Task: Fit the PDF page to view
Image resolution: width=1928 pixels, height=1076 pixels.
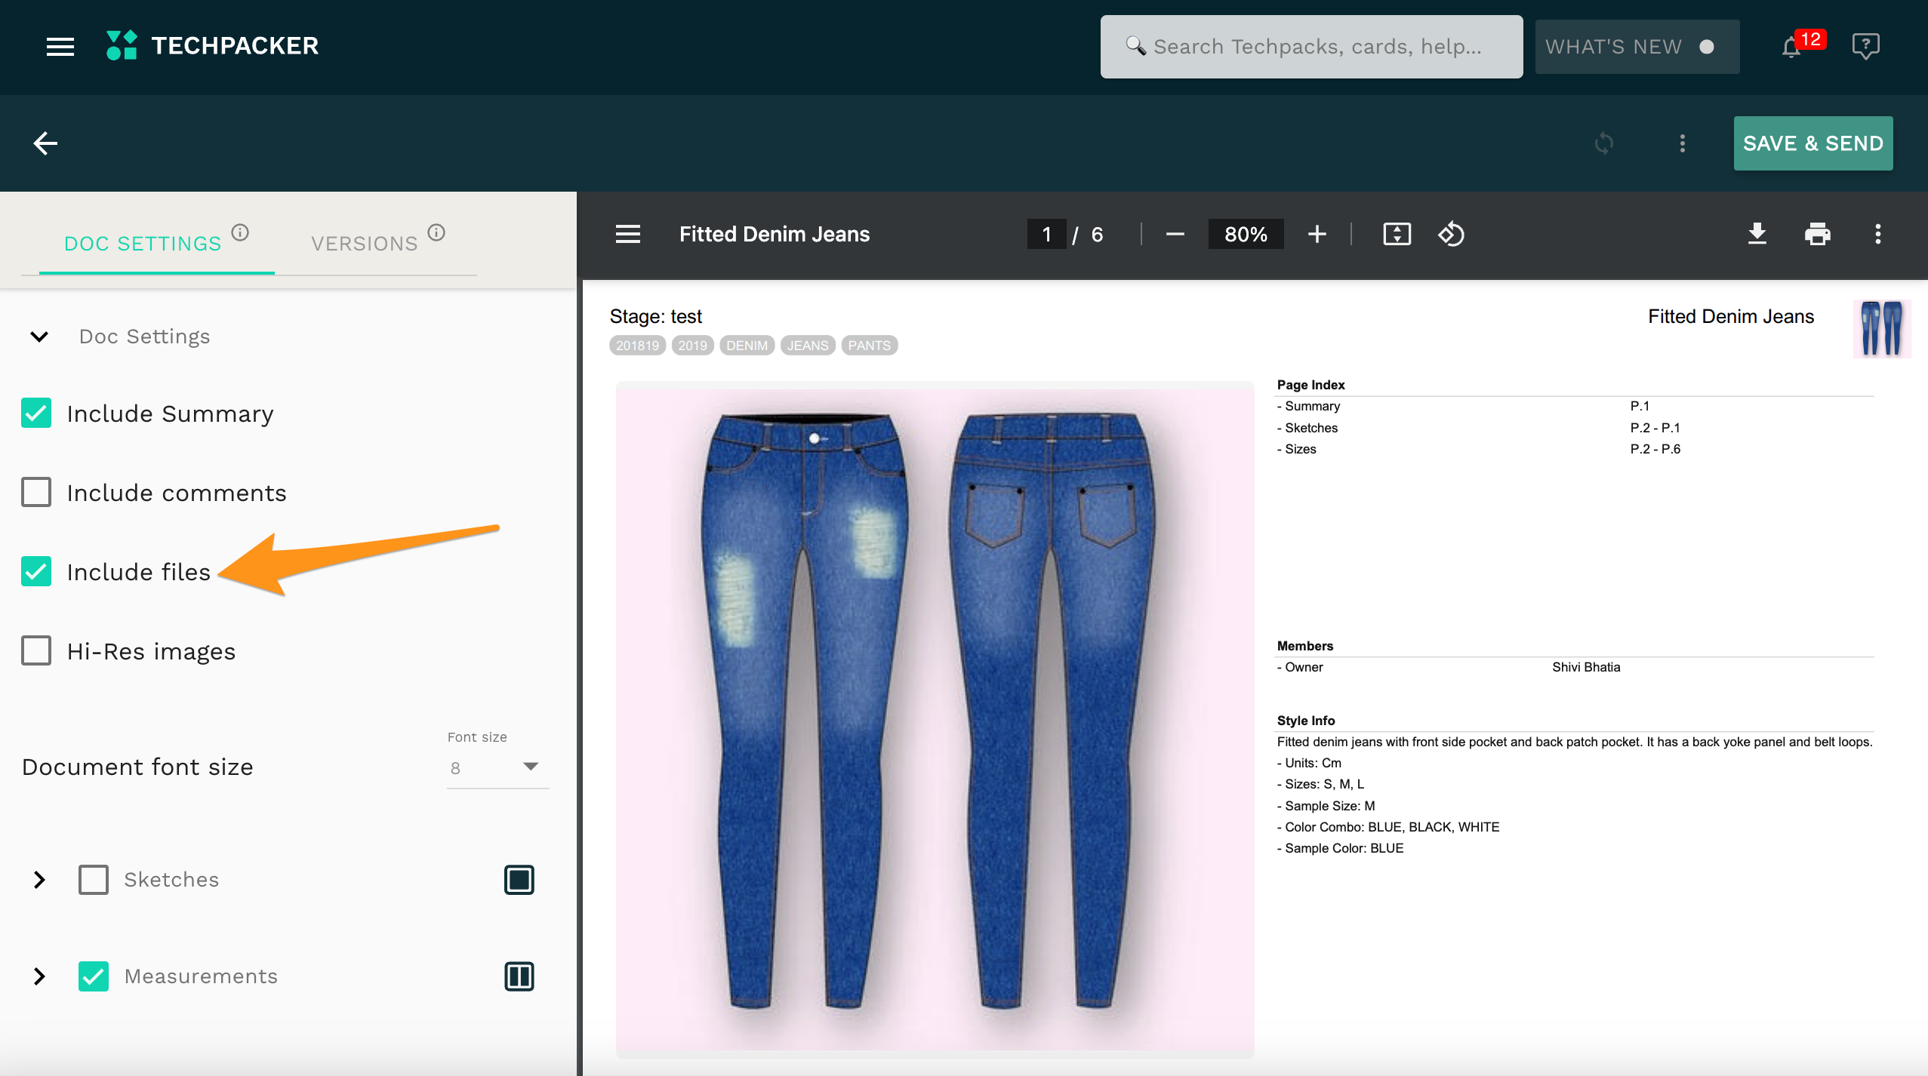Action: coord(1397,234)
